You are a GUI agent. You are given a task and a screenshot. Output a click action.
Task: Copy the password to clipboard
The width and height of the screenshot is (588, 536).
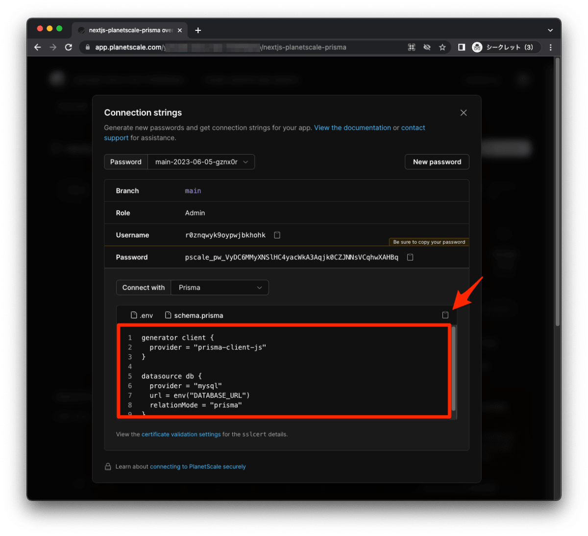pos(410,257)
